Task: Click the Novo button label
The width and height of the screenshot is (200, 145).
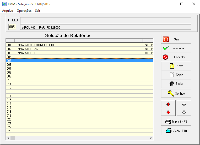Action: pyautogui.click(x=180, y=66)
